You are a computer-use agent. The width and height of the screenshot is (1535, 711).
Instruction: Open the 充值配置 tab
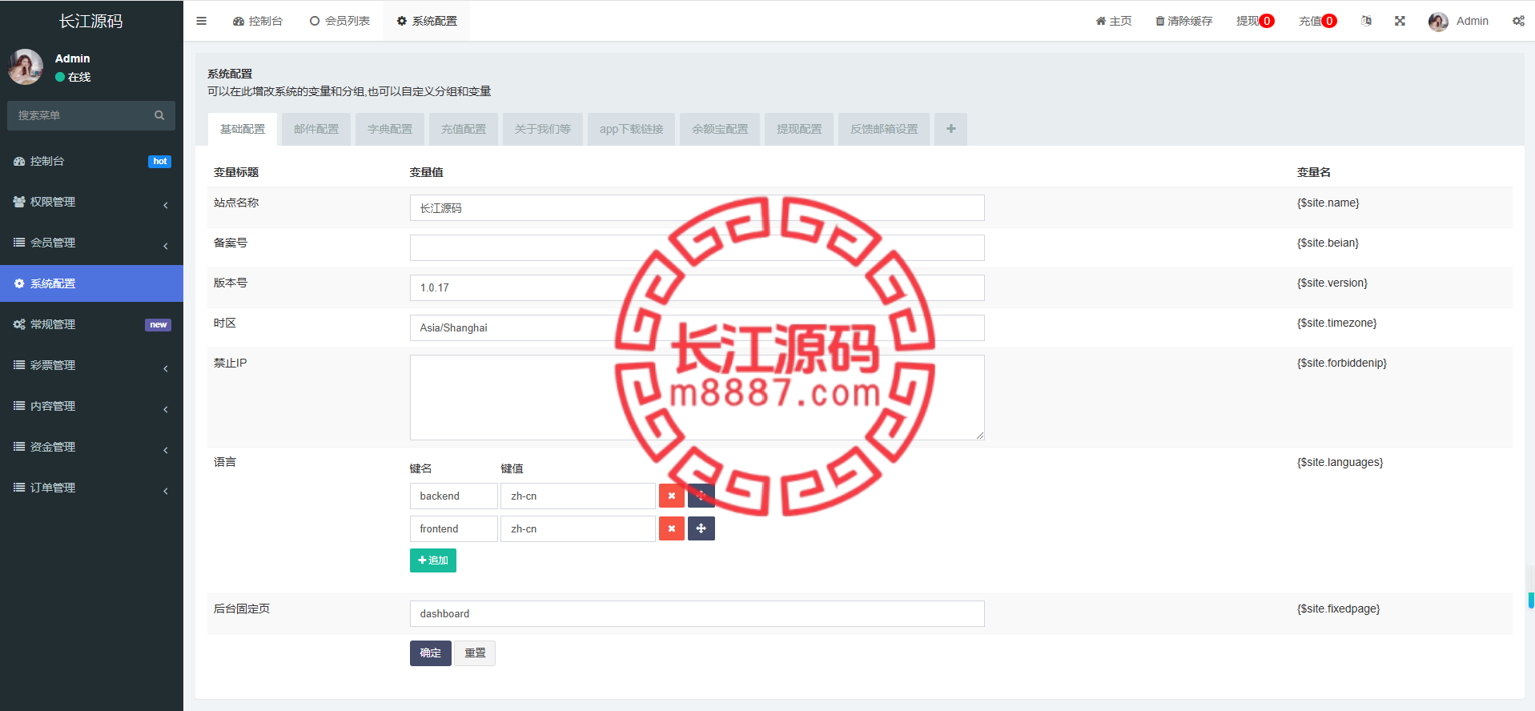click(464, 129)
